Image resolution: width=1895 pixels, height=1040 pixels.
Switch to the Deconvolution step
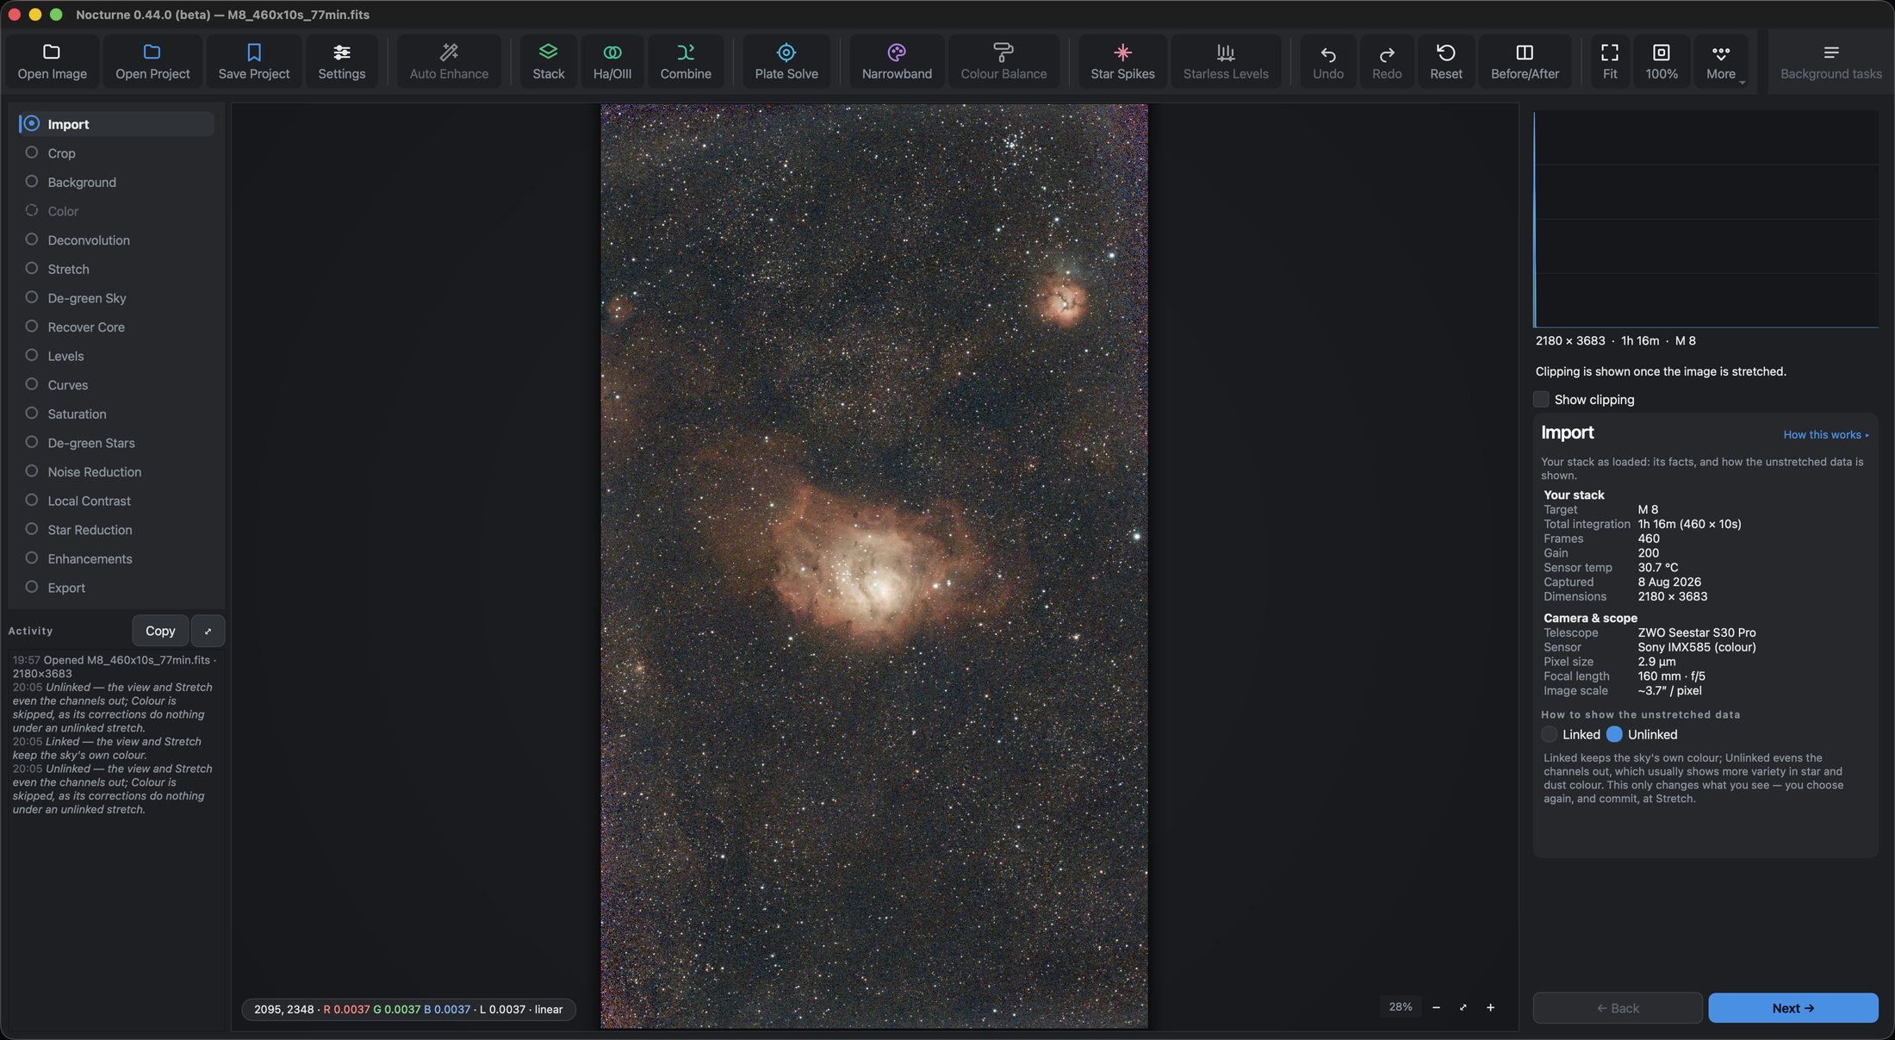[x=115, y=240]
